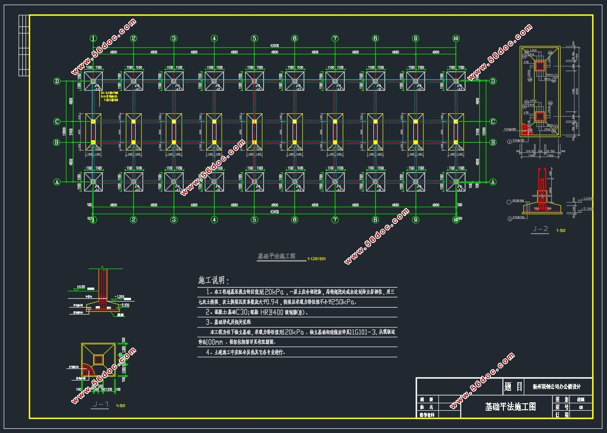The image size is (607, 433).
Task: Click the 图号 value 09 cell
Action: click(x=581, y=407)
